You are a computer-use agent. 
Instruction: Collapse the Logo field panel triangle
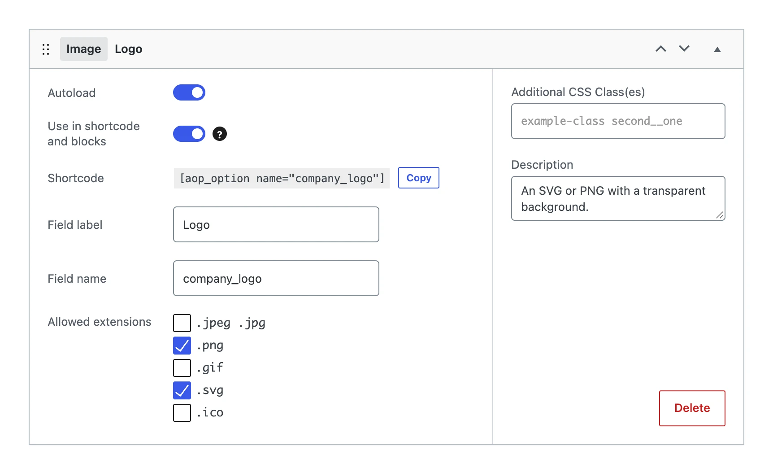click(717, 49)
